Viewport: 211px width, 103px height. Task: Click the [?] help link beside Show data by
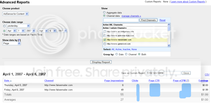(x=19, y=40)
